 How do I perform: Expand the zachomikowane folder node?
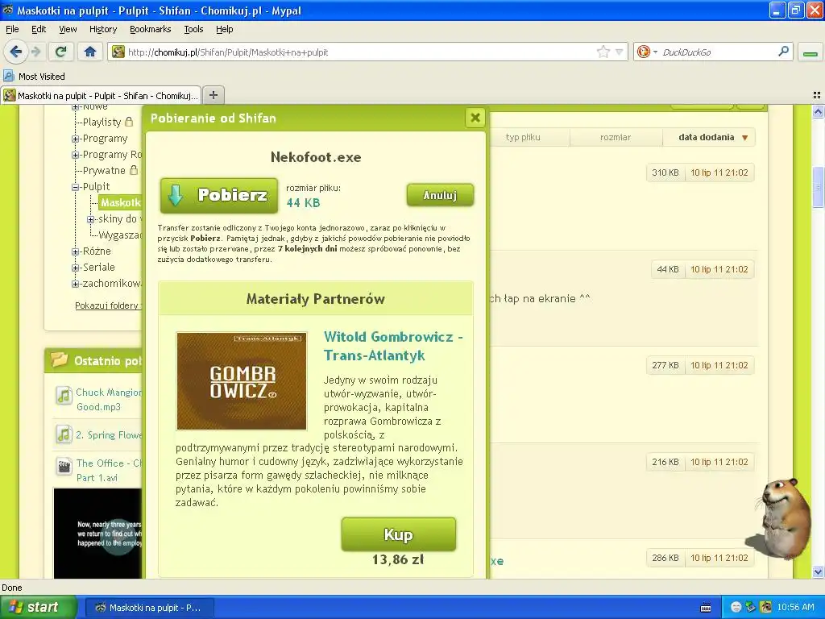tap(75, 284)
